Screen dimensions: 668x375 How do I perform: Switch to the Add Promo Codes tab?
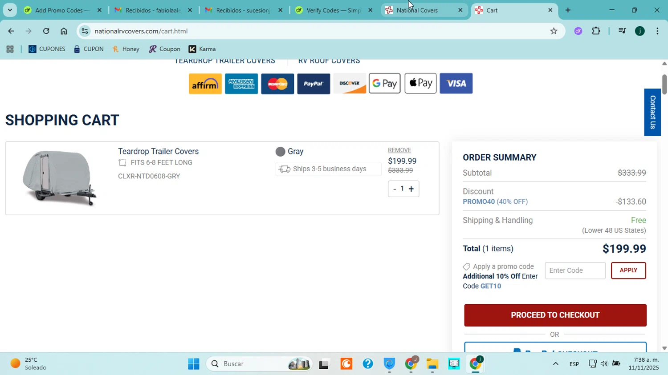coord(63,10)
